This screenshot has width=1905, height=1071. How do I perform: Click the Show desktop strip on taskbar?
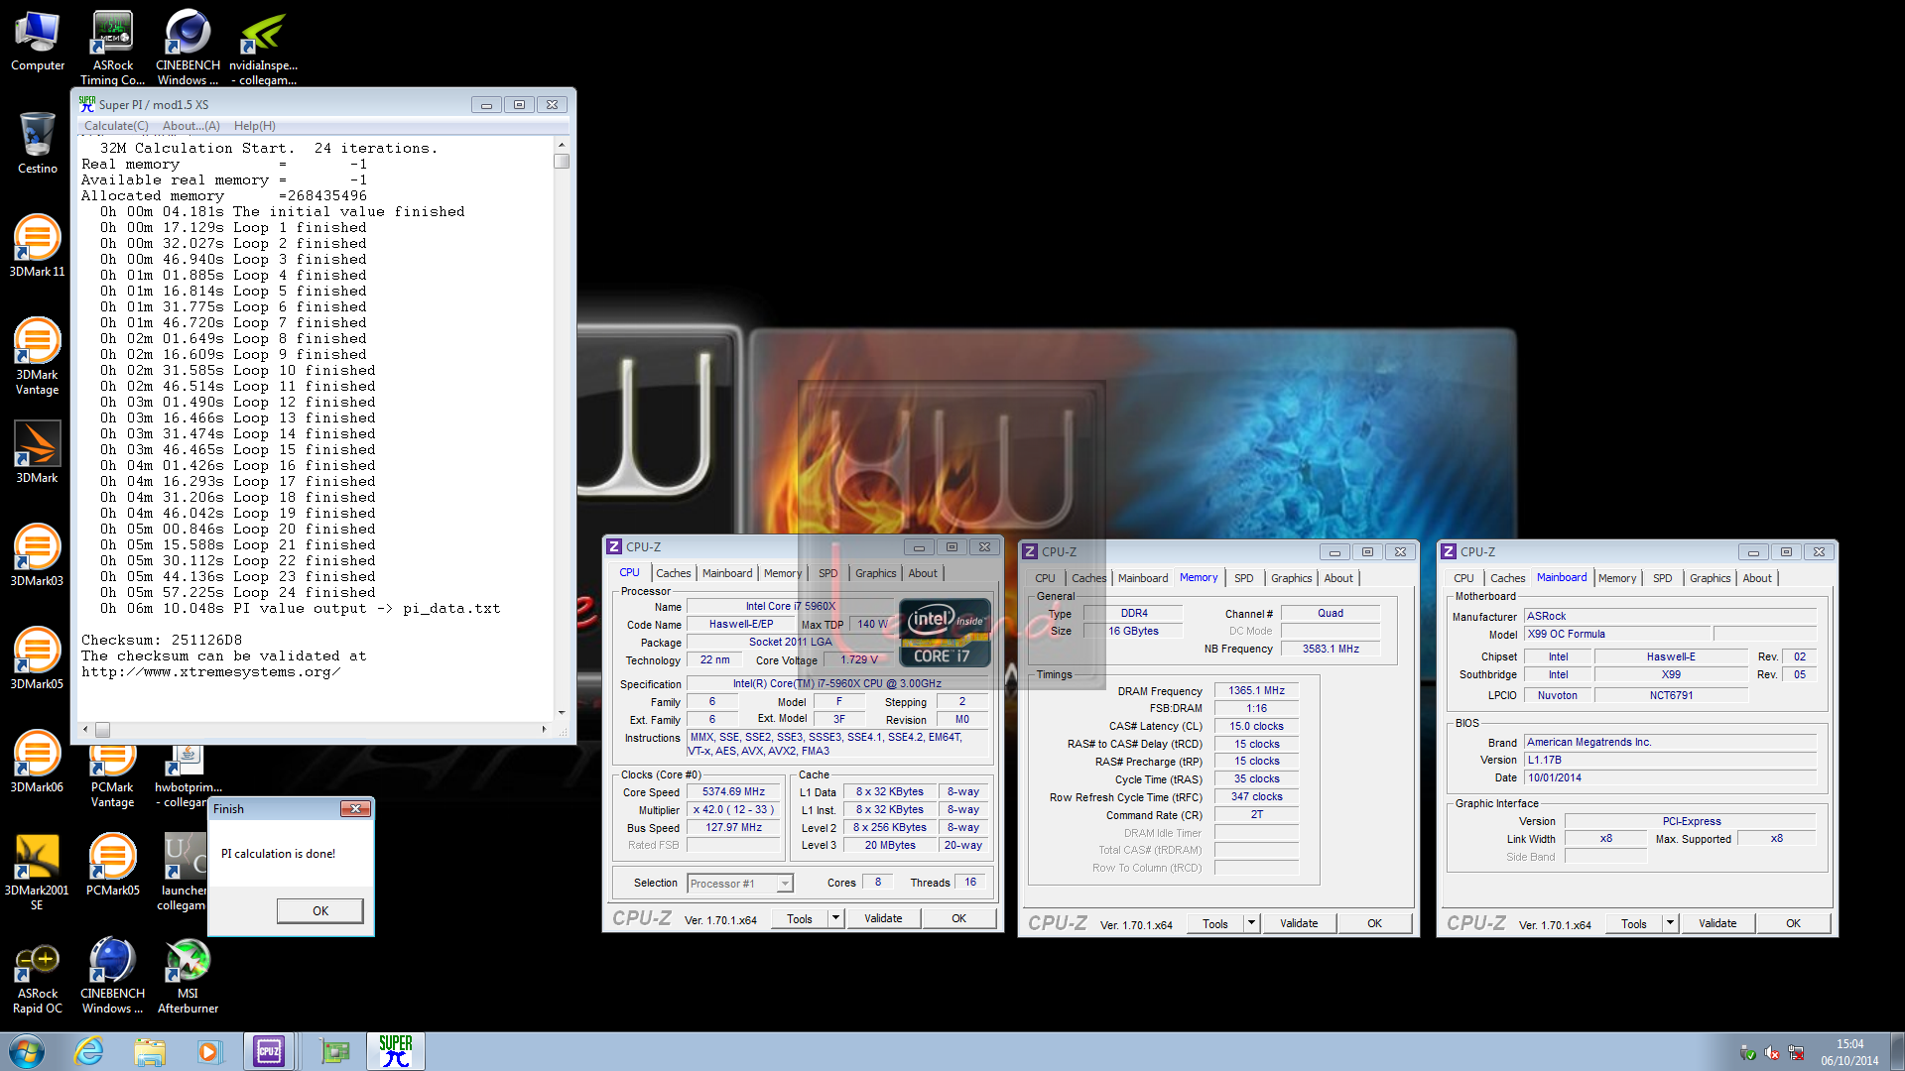pyautogui.click(x=1897, y=1051)
